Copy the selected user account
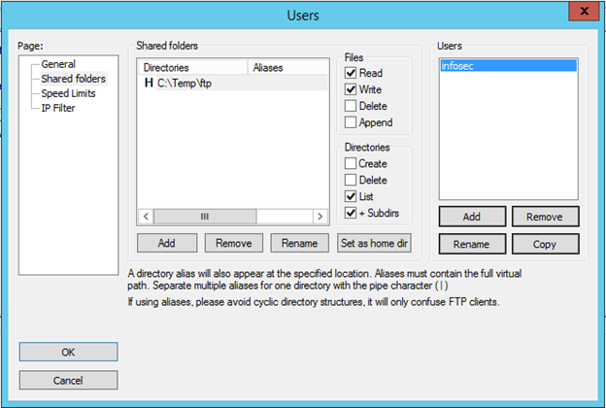Image resolution: width=606 pixels, height=408 pixels. coord(547,243)
